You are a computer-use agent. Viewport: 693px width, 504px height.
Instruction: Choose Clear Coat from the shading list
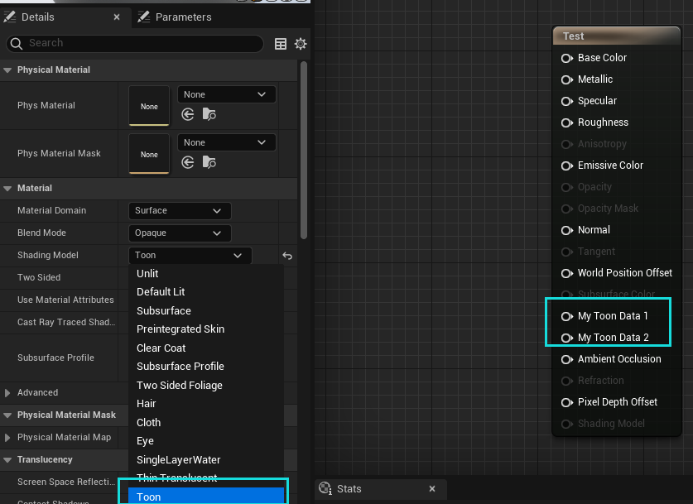(161, 348)
